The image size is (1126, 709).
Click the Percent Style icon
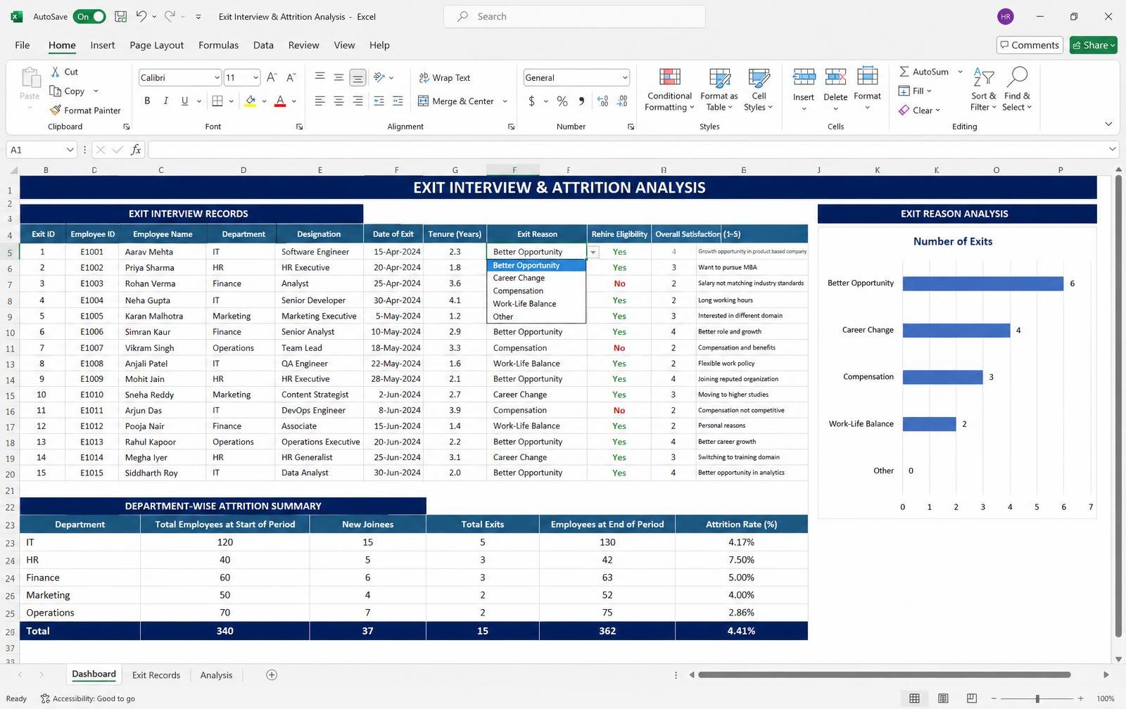coord(562,101)
